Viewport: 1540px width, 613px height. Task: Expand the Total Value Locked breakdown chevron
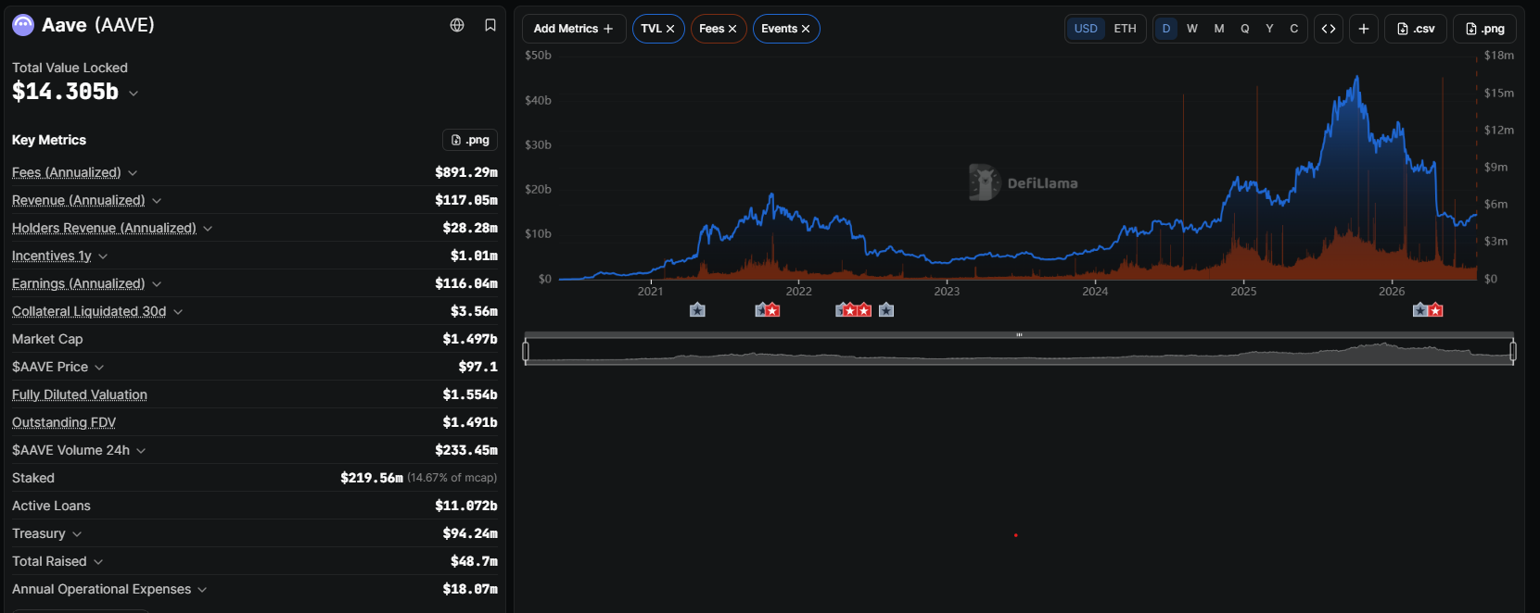click(x=134, y=93)
